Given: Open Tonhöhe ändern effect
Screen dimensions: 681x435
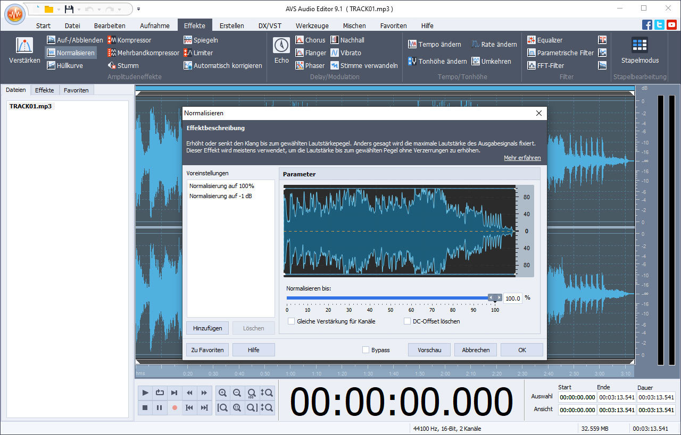Looking at the screenshot, I should coord(437,61).
